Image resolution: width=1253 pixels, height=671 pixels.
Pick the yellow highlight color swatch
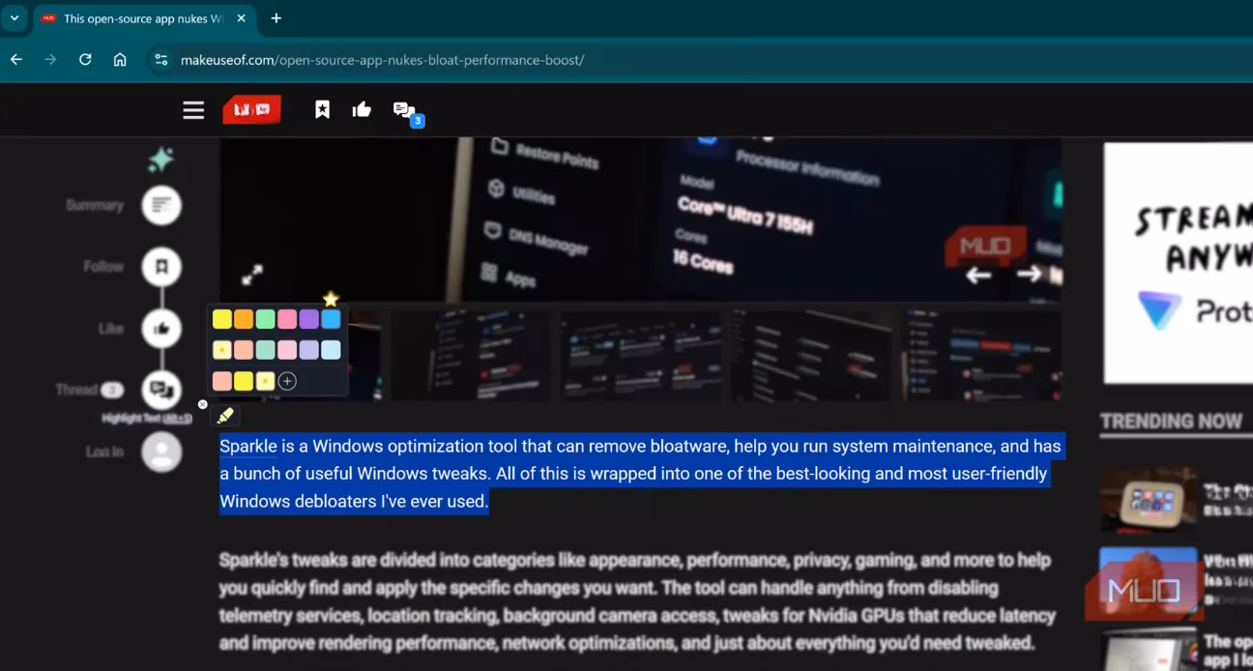tap(221, 318)
